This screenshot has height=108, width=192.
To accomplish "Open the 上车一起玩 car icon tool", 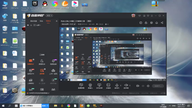I will (53, 72).
